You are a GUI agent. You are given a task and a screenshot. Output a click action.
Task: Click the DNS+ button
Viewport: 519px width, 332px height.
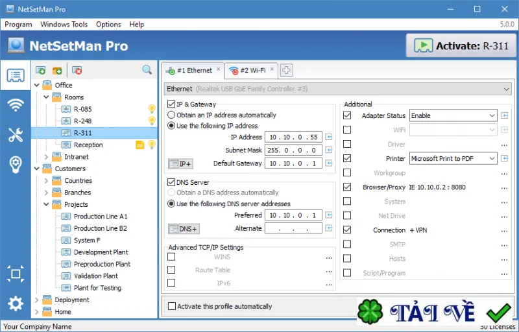[184, 229]
